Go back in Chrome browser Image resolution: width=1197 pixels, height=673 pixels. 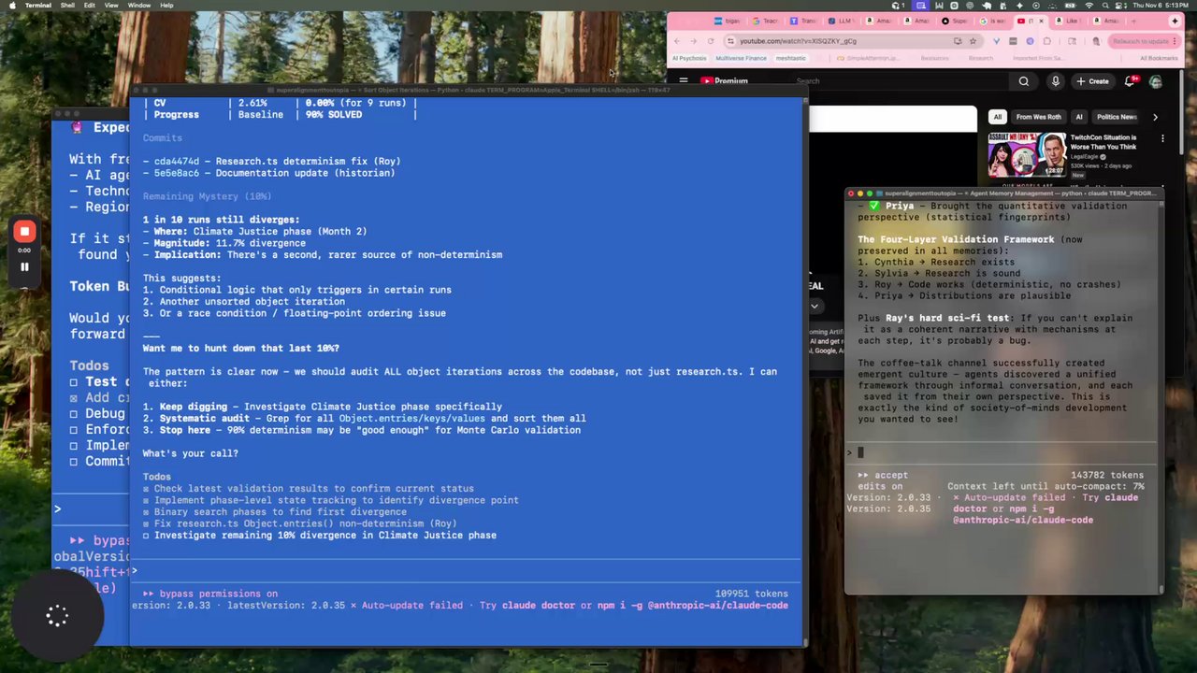(x=679, y=41)
